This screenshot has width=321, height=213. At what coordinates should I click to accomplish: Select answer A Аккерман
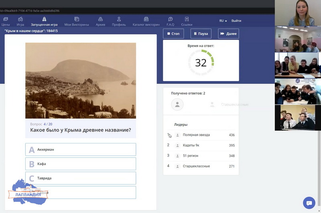coord(81,149)
